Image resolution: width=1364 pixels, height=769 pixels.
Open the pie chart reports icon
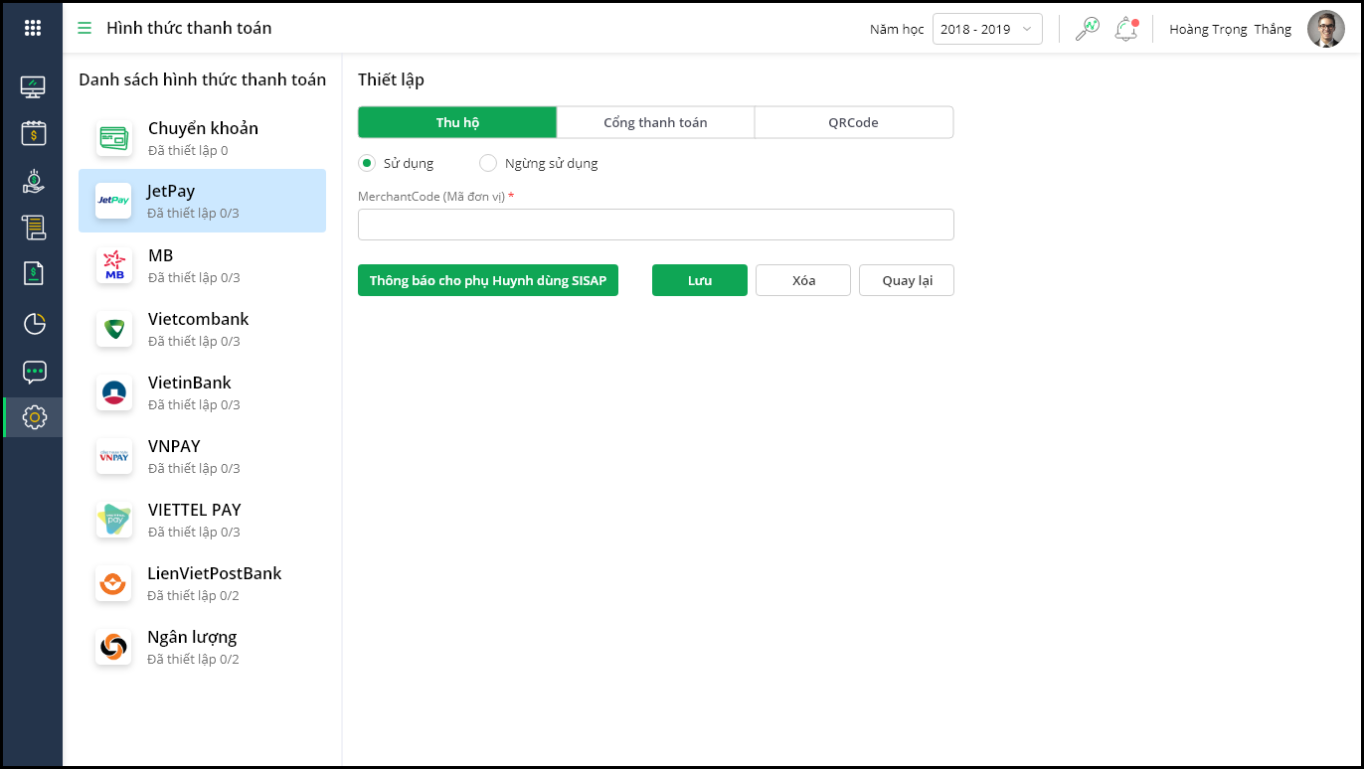click(x=34, y=323)
